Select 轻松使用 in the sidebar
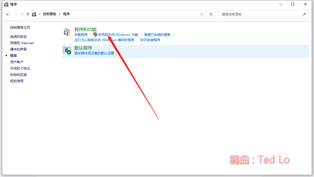The image size is (314, 177). (17, 81)
